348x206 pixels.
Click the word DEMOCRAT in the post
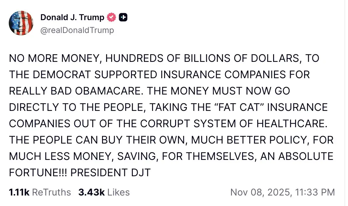click(62, 75)
